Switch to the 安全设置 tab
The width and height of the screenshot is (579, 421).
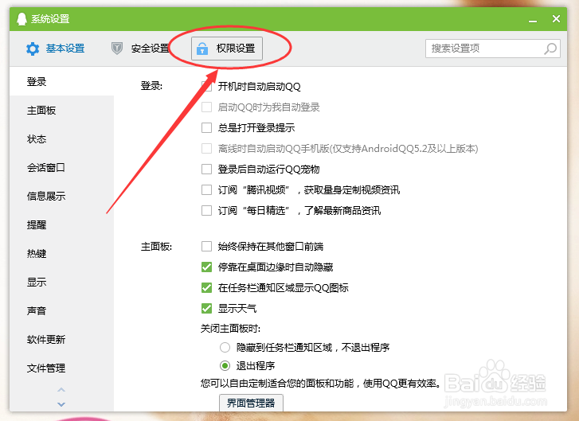140,49
